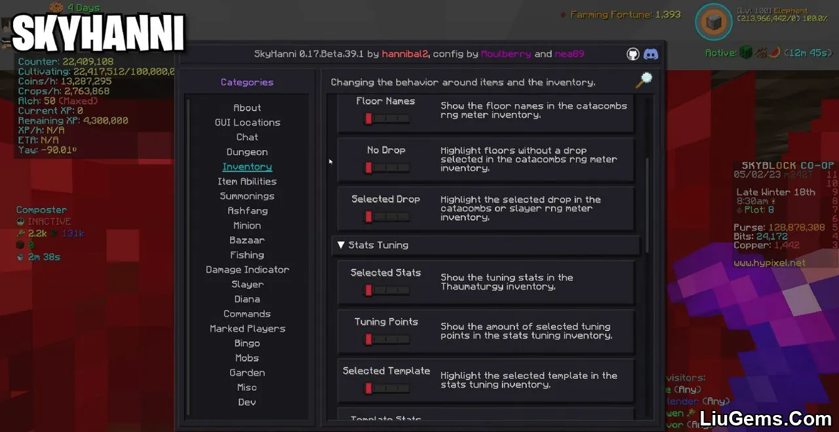Image resolution: width=839 pixels, height=432 pixels.
Task: Click the settings list scrollbar
Action: coord(647,204)
